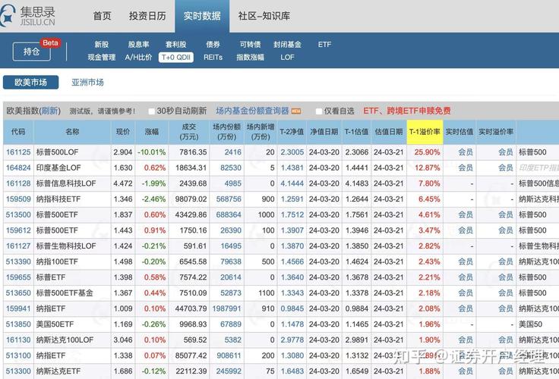
Task: Switch to the 亚洲市场 tab
Action: coord(87,82)
